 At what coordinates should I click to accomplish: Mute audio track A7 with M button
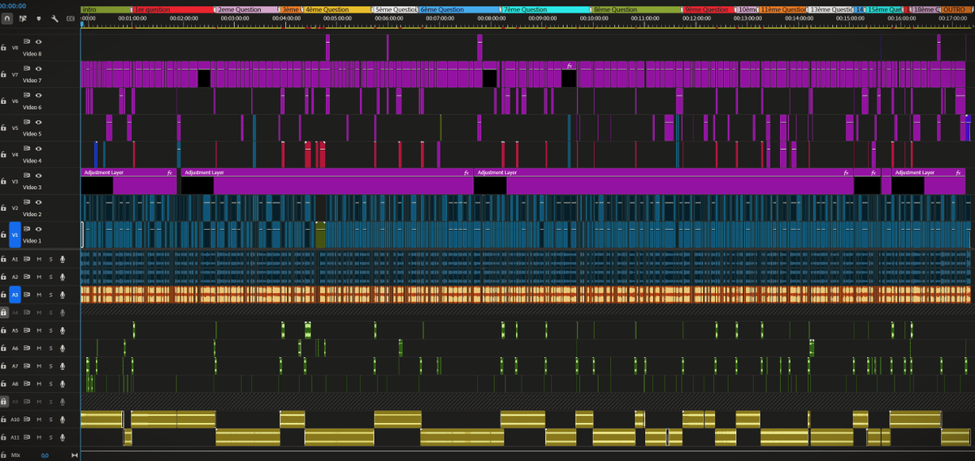[39, 366]
